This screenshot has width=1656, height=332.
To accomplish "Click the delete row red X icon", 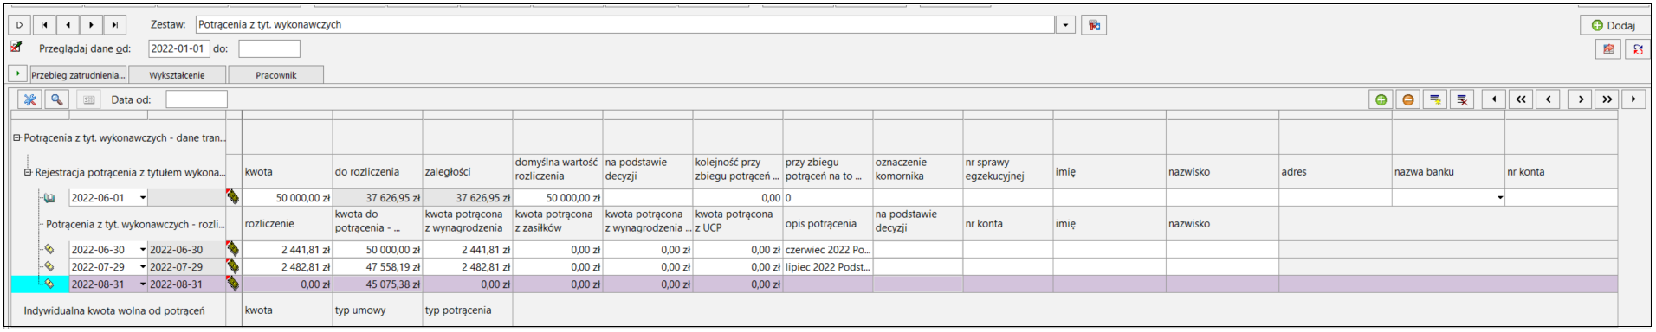I will pos(1463,99).
